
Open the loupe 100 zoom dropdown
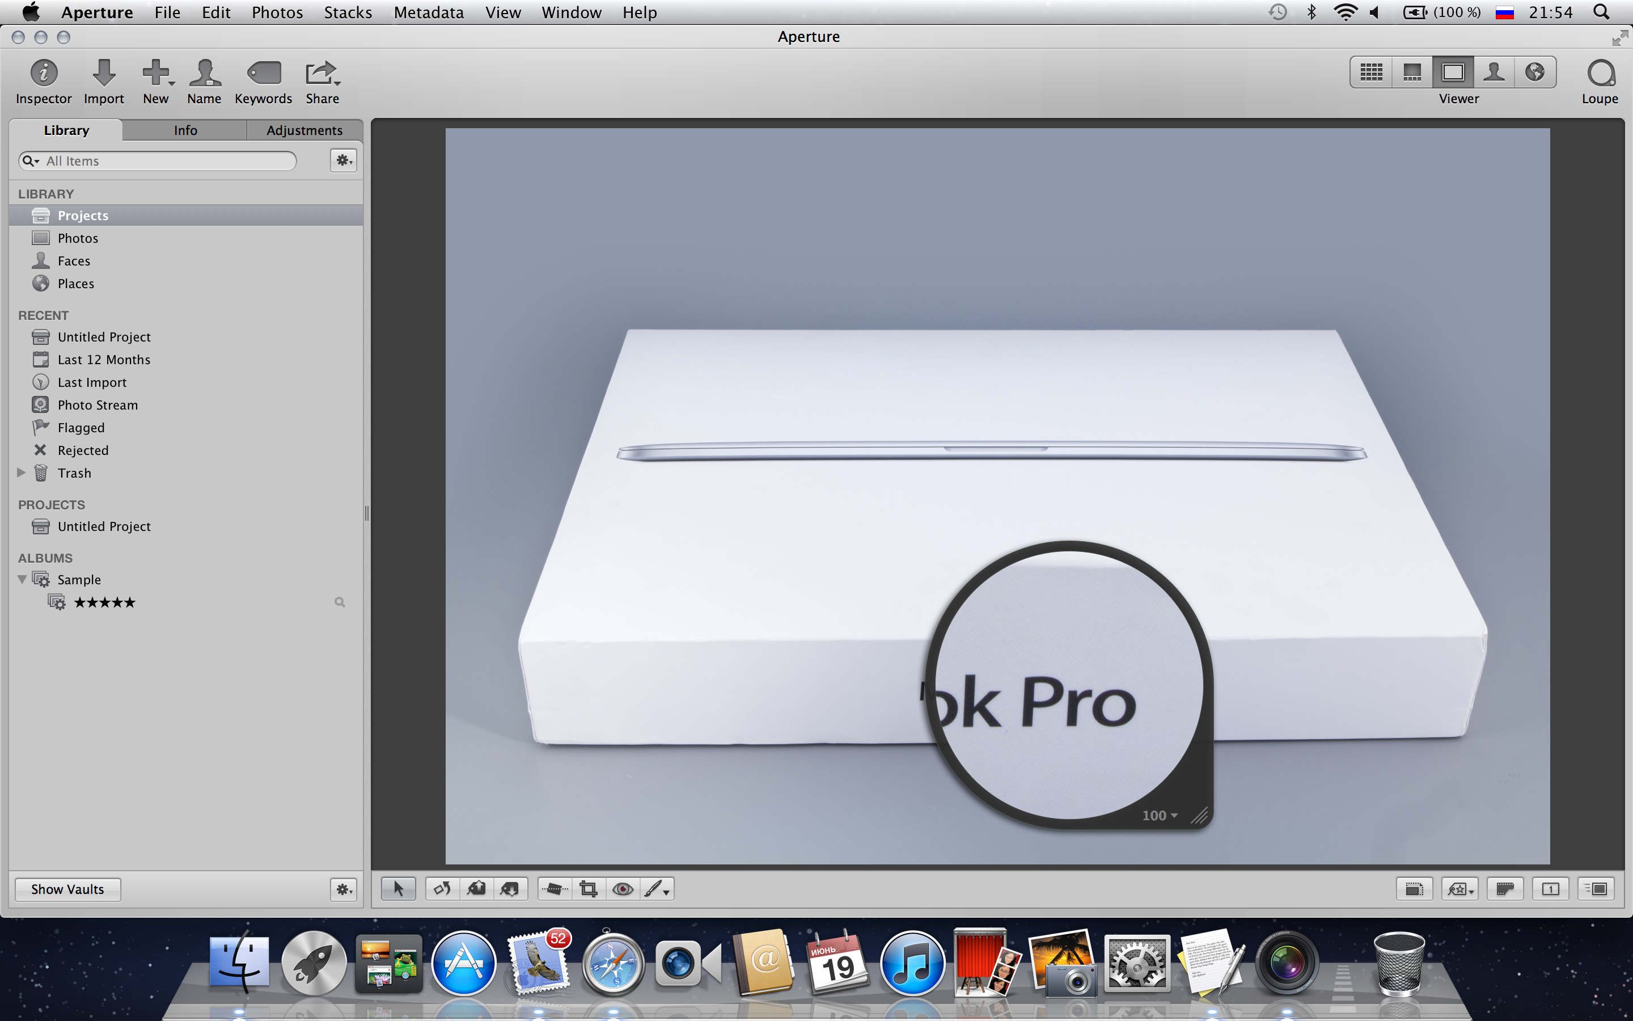(1160, 816)
